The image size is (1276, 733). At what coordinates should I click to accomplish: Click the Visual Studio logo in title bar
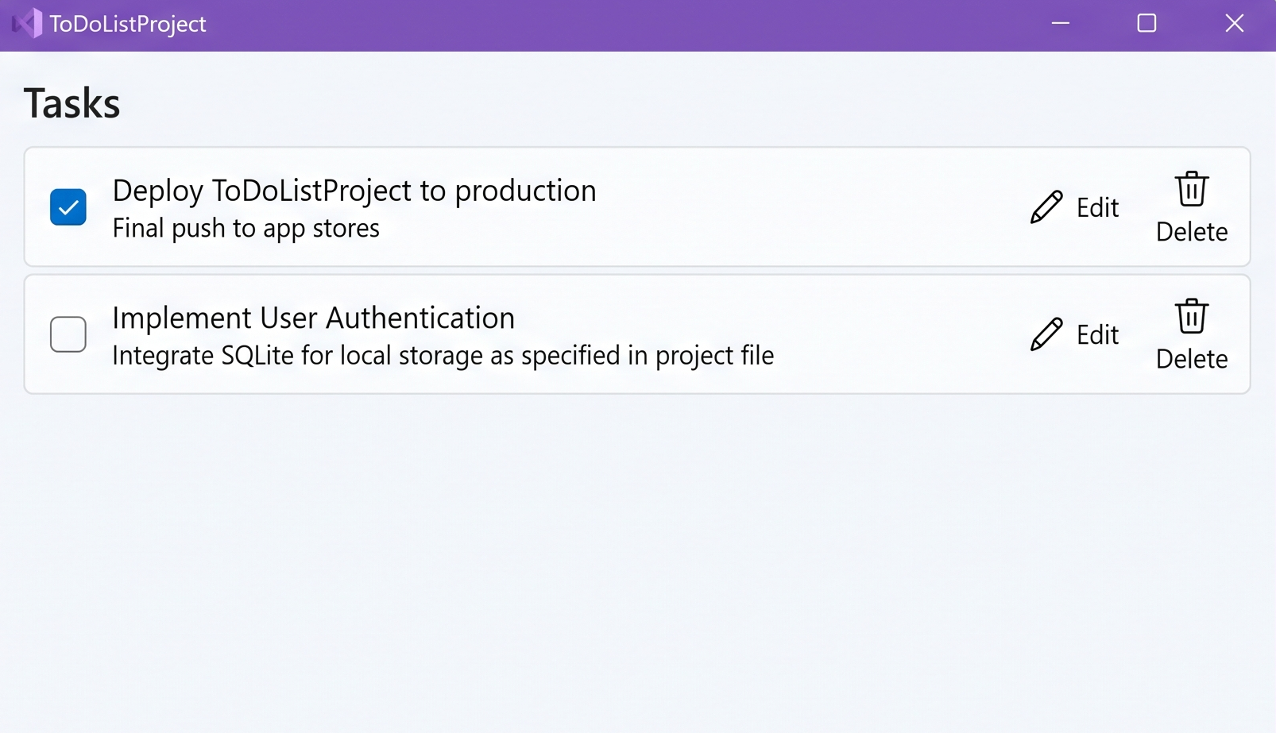(x=27, y=24)
